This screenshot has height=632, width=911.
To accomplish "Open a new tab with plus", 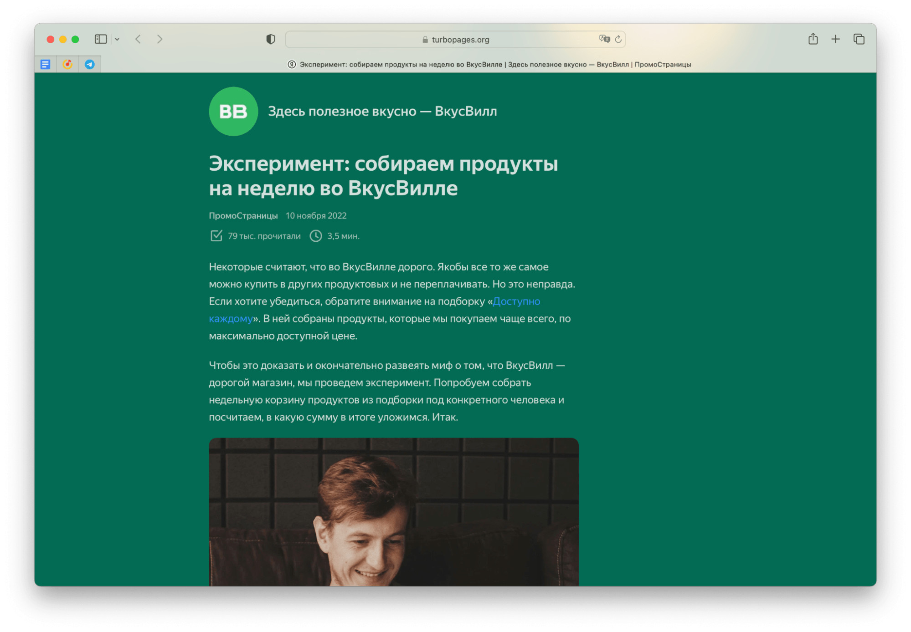I will click(835, 39).
